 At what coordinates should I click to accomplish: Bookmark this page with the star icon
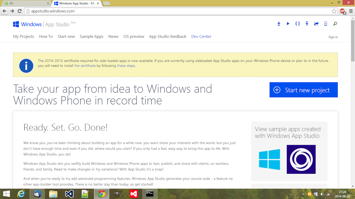pyautogui.click(x=334, y=11)
